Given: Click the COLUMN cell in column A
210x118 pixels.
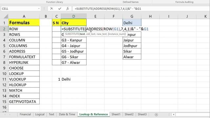Looking at the screenshot, I should 24,40.
